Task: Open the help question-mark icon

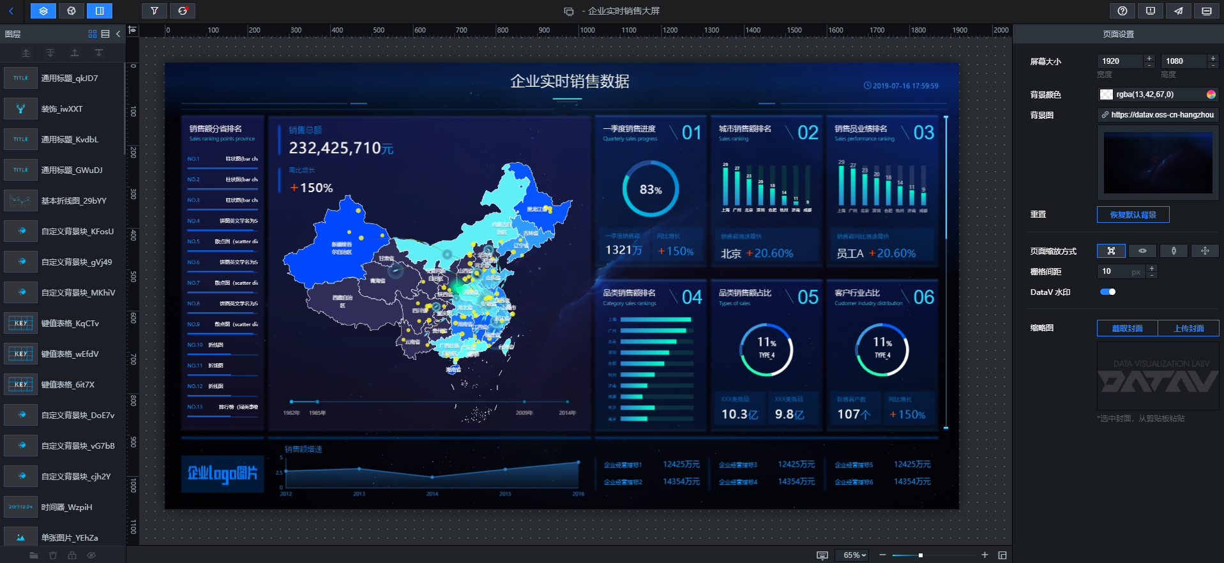Action: (x=1122, y=11)
